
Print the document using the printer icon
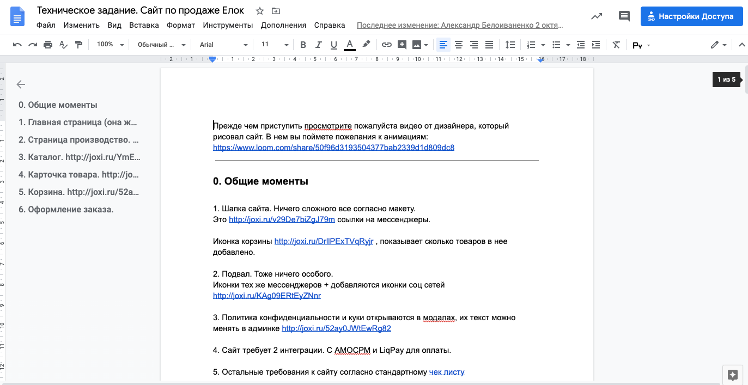pyautogui.click(x=48, y=45)
